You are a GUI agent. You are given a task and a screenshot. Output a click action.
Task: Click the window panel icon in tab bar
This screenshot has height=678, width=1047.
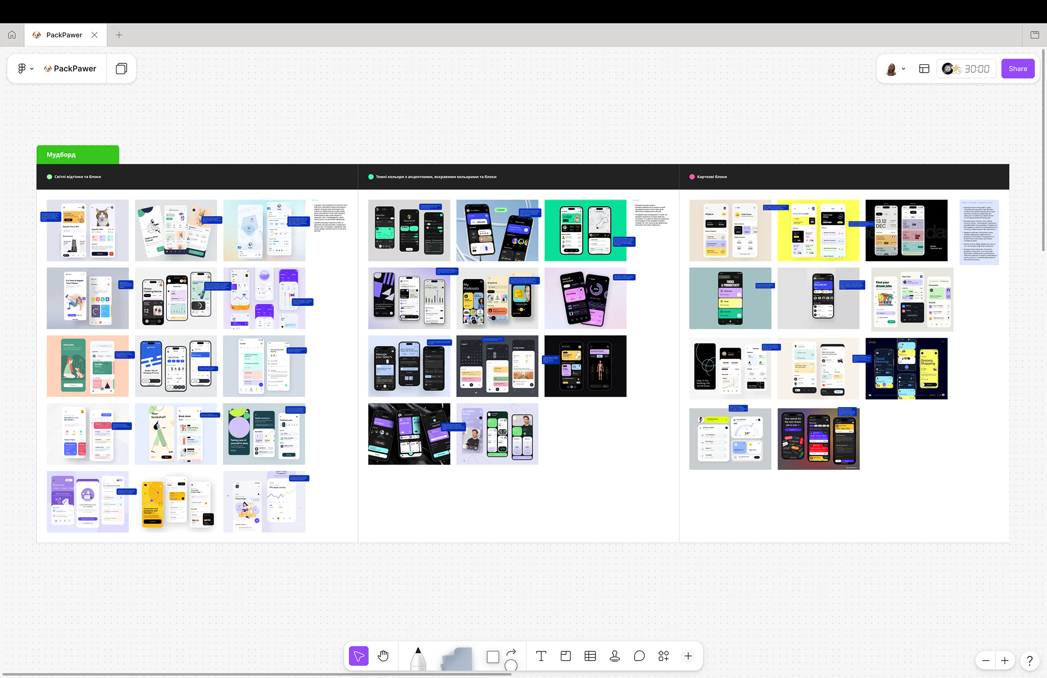(x=1035, y=35)
